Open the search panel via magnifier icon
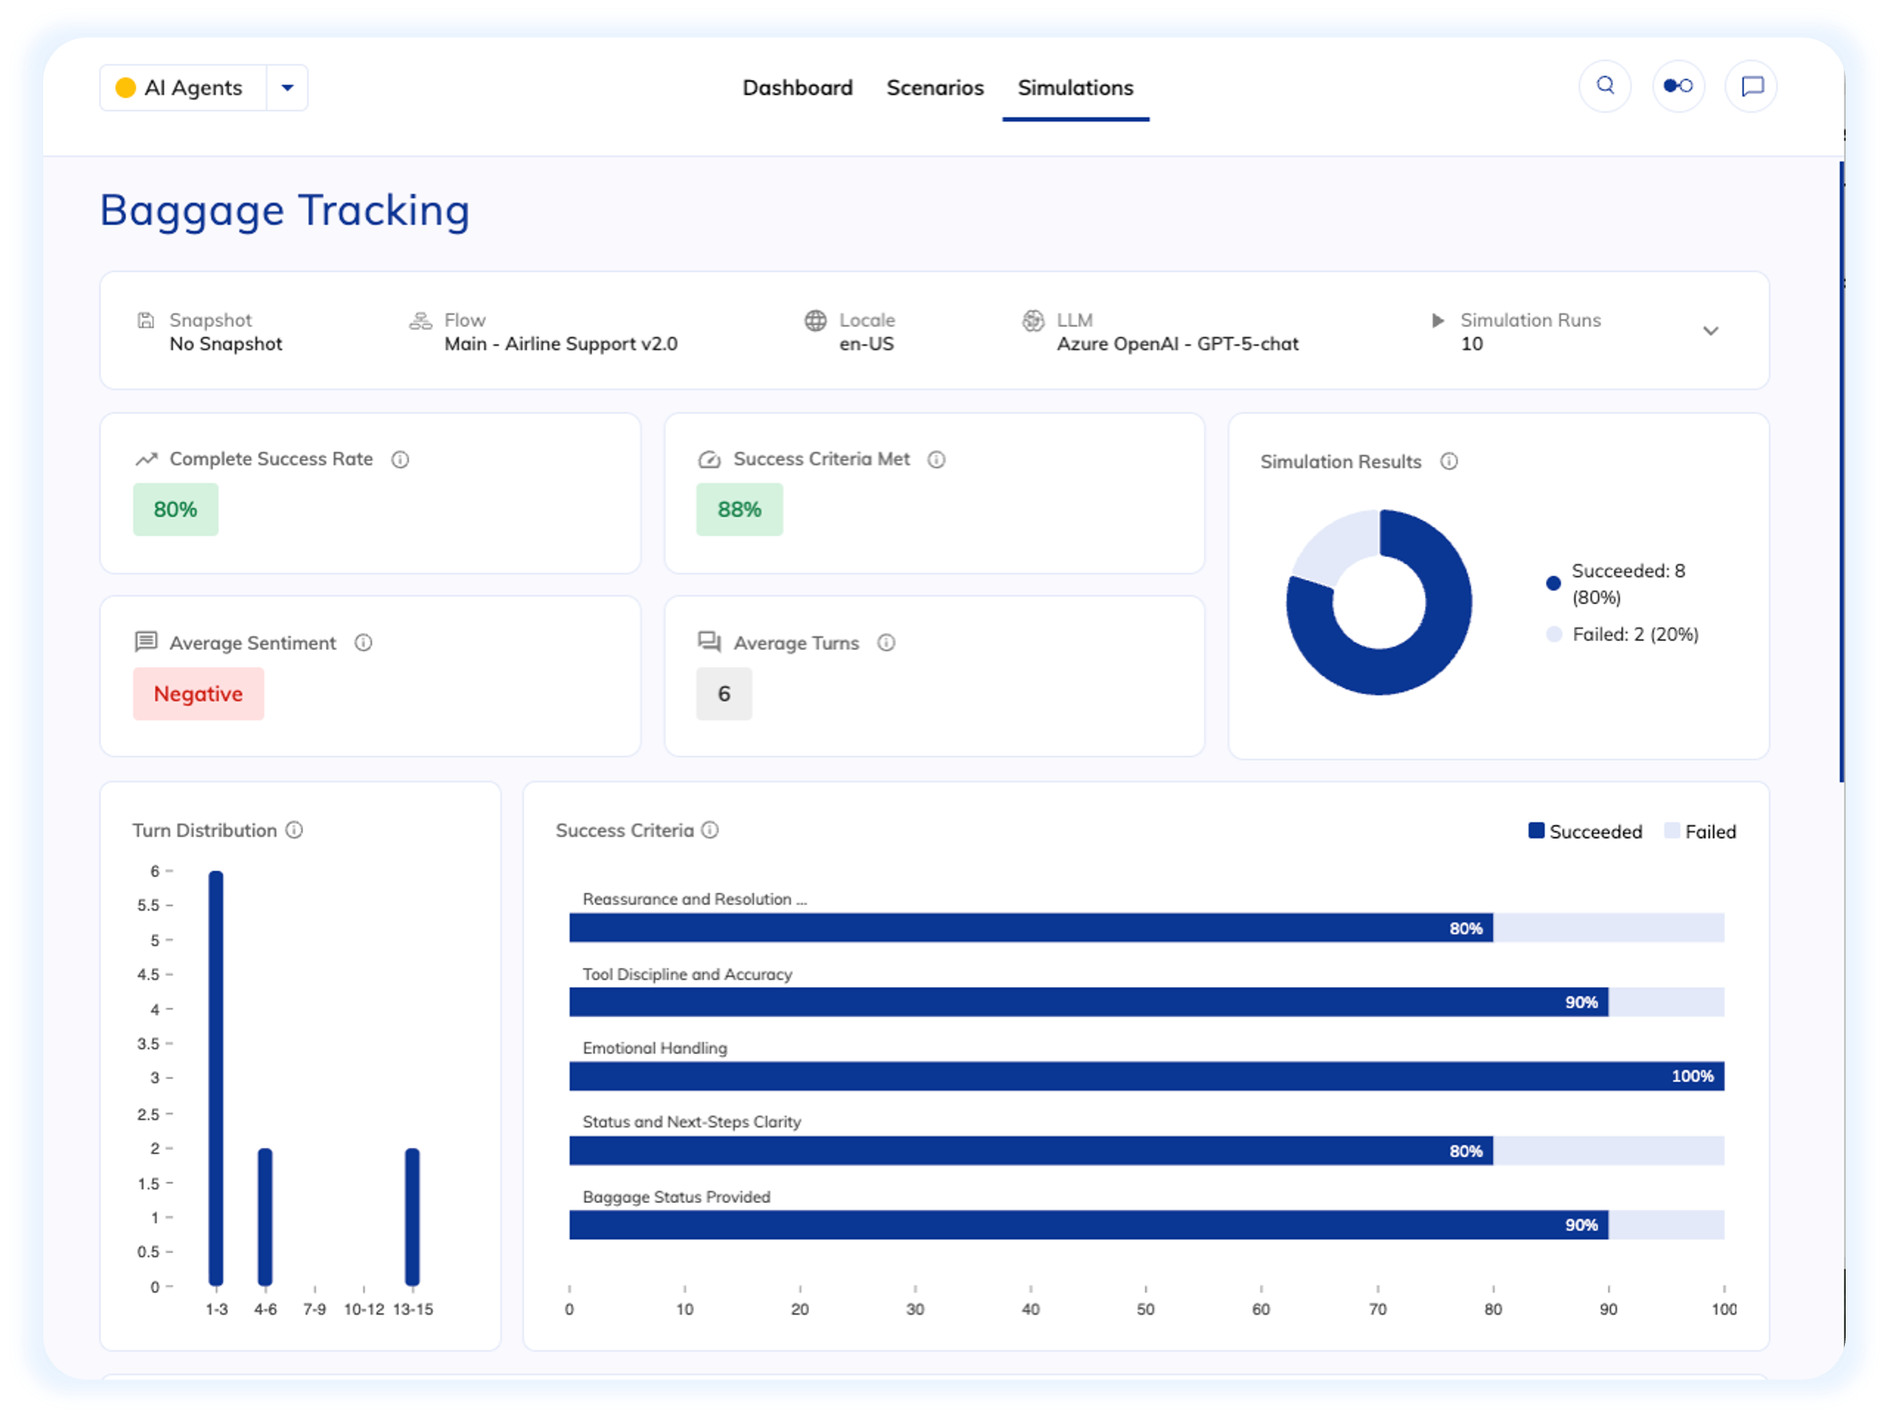Screen dimensions: 1888x1418 coord(1606,86)
